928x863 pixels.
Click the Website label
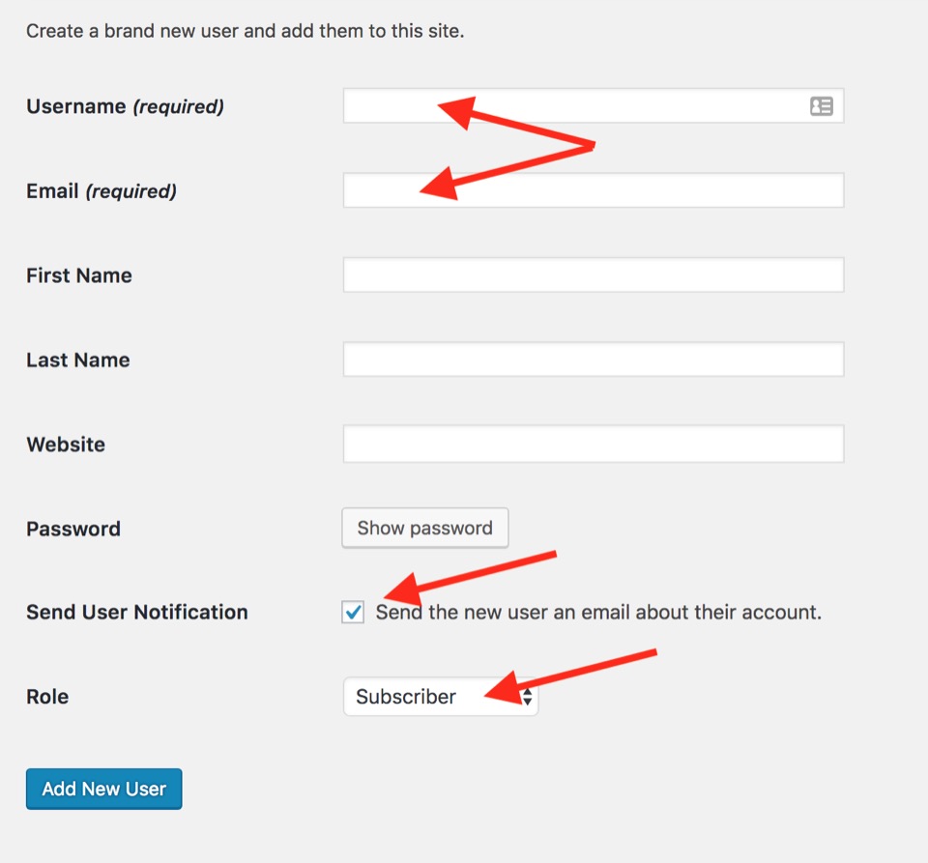66,445
